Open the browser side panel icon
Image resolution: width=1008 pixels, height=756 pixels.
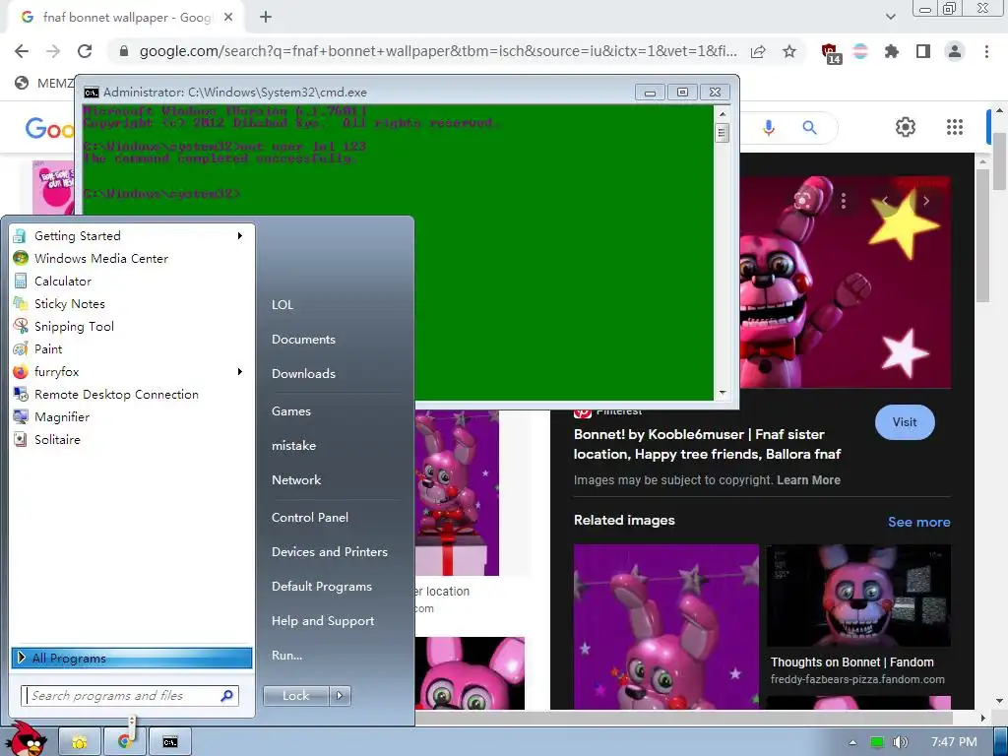[x=923, y=51]
